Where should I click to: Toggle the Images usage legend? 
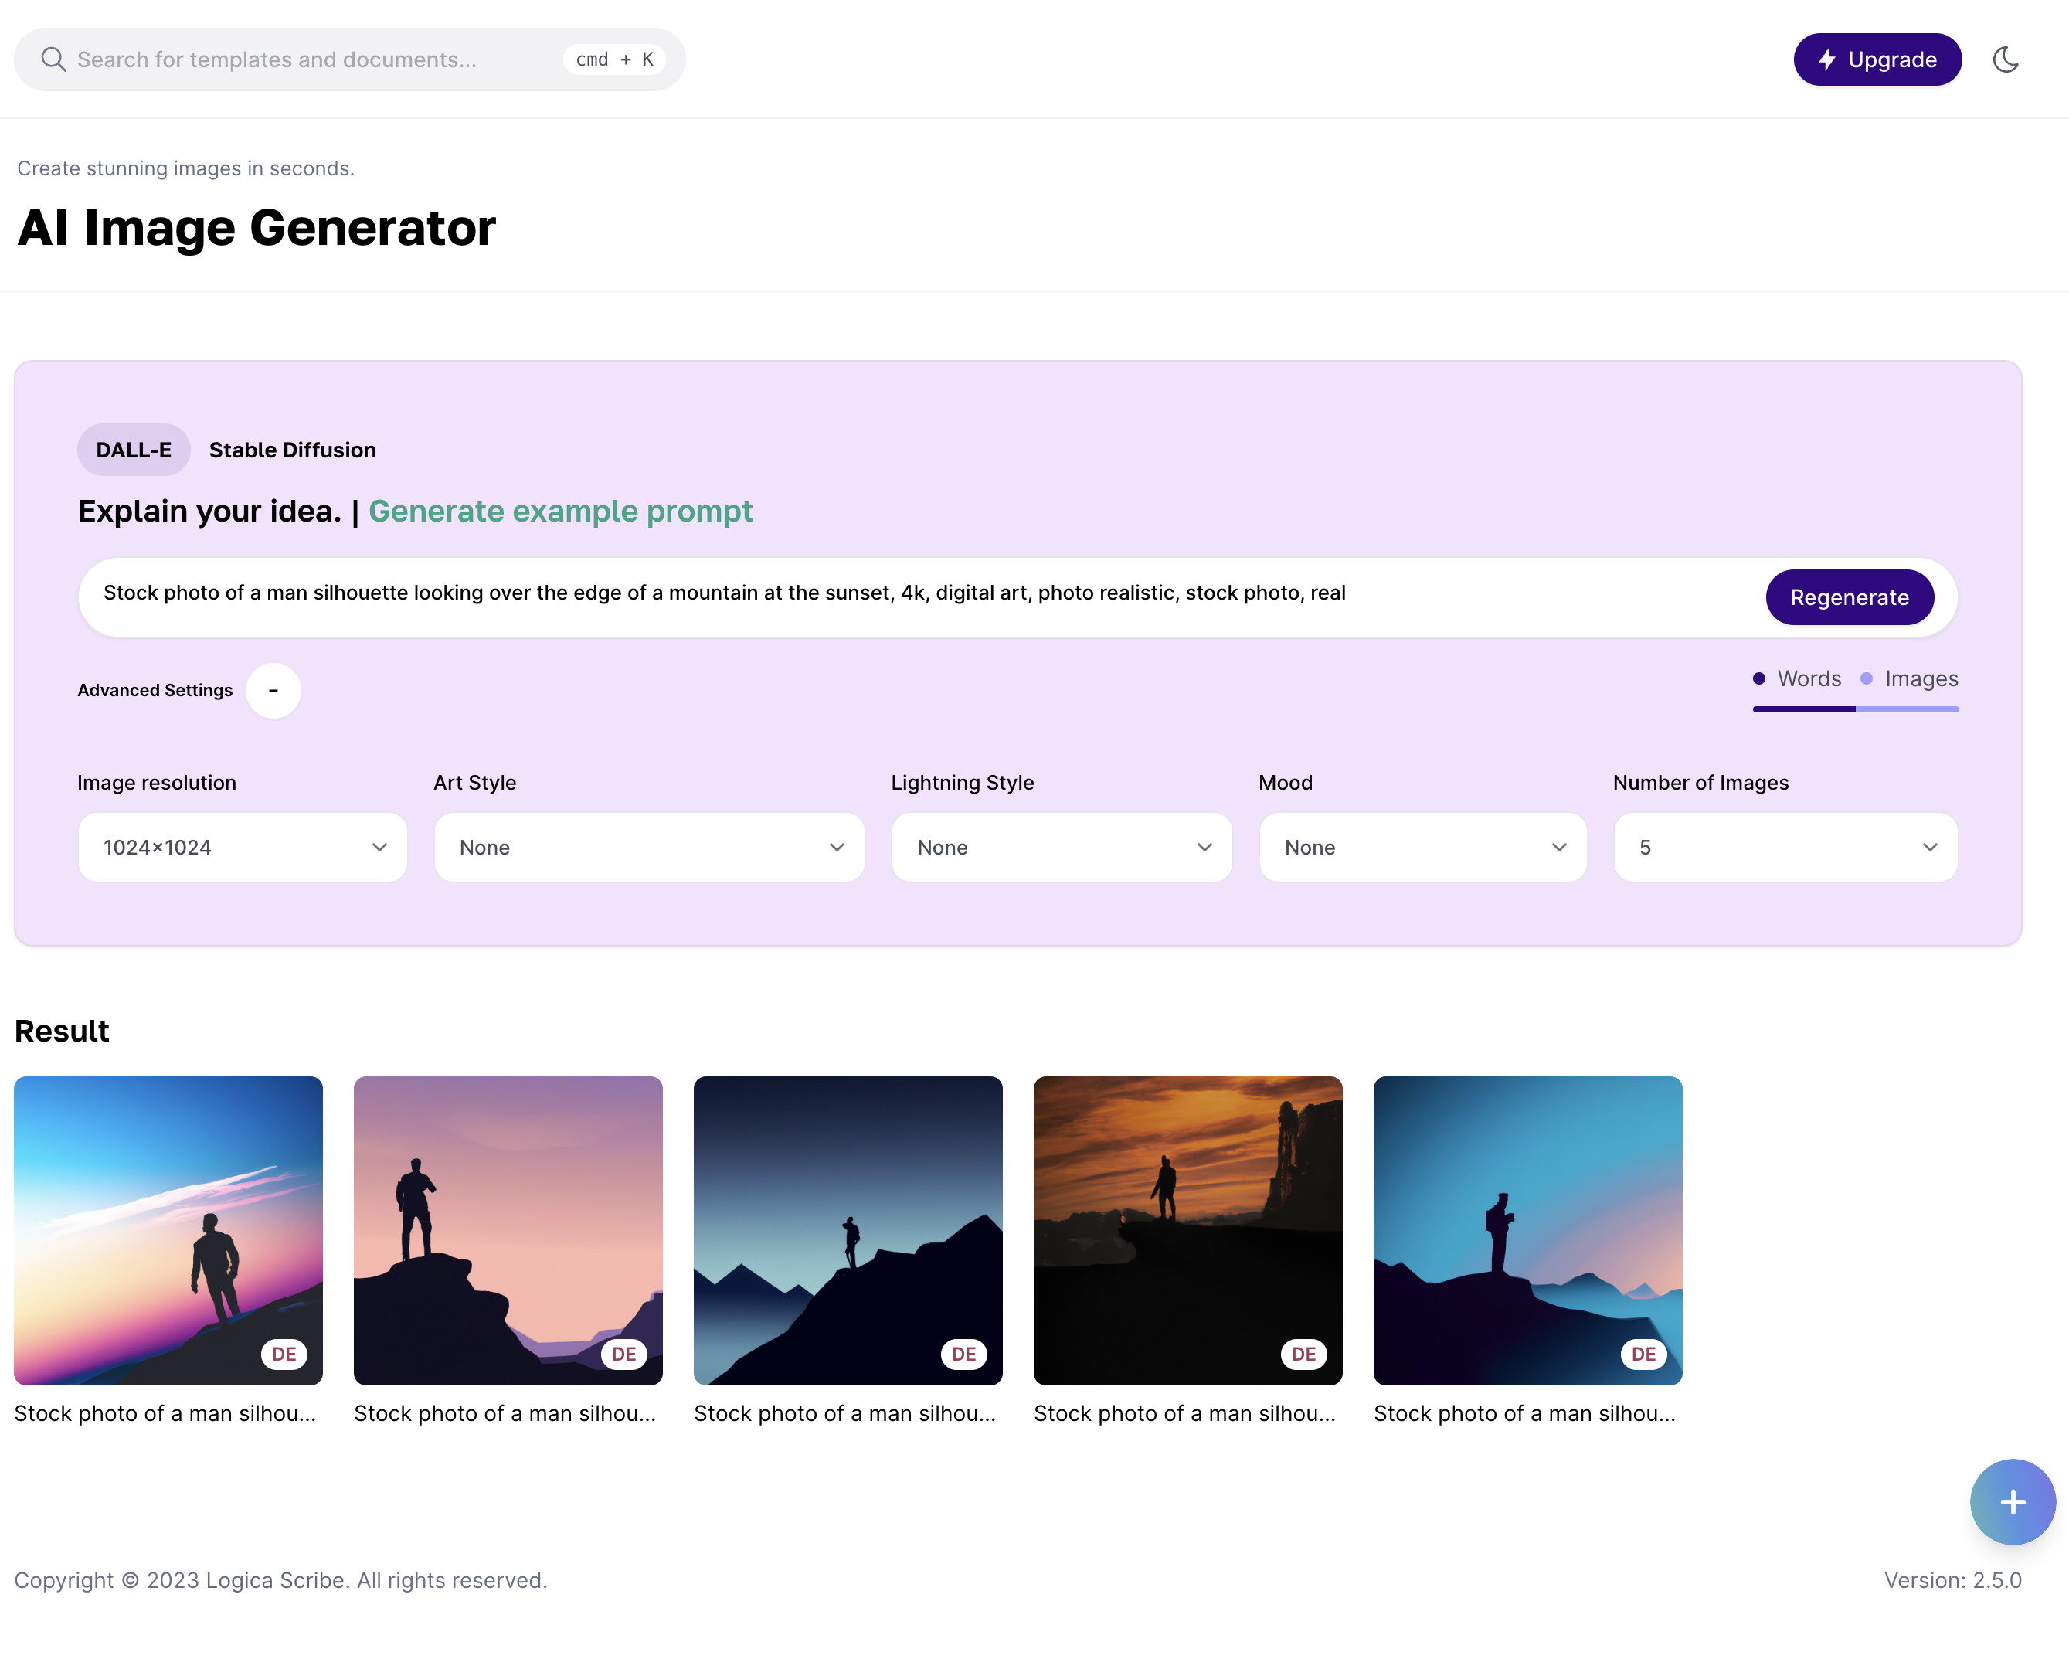[1909, 678]
